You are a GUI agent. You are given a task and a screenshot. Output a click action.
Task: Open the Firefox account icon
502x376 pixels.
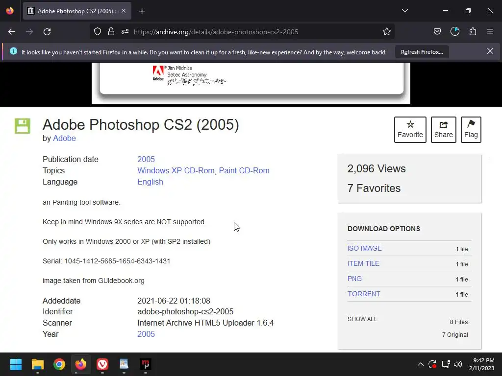[455, 32]
